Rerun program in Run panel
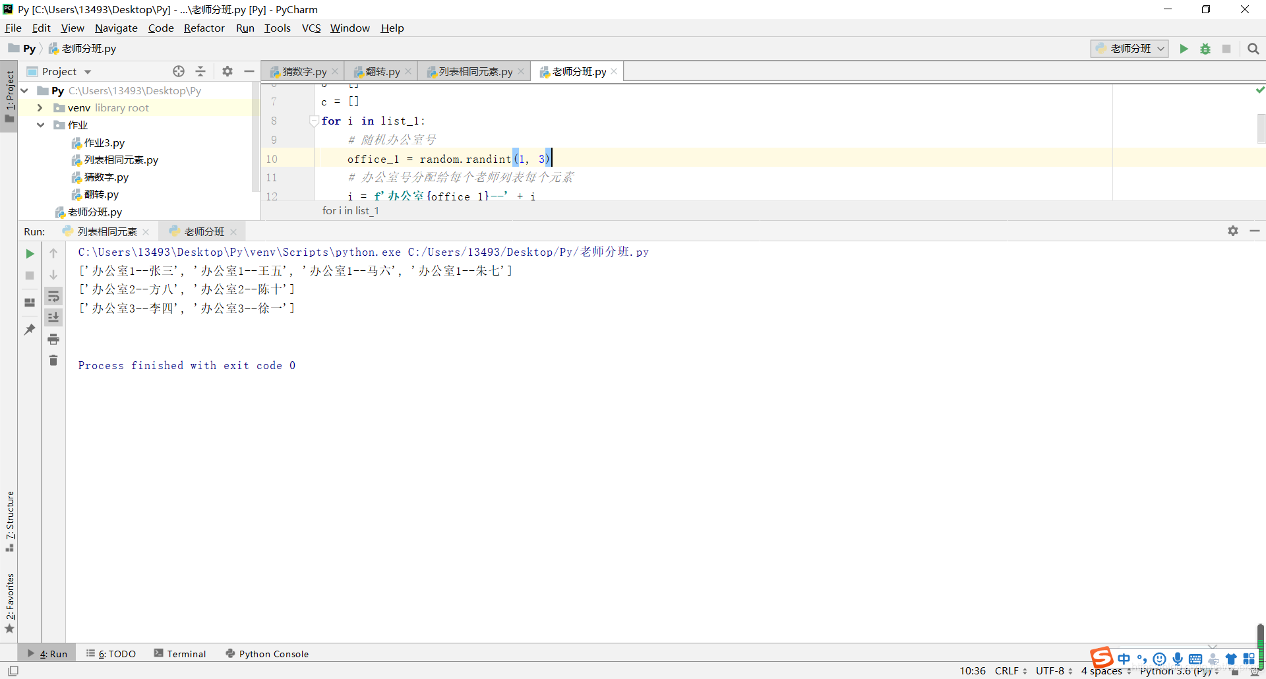This screenshot has height=679, width=1266. pos(30,254)
